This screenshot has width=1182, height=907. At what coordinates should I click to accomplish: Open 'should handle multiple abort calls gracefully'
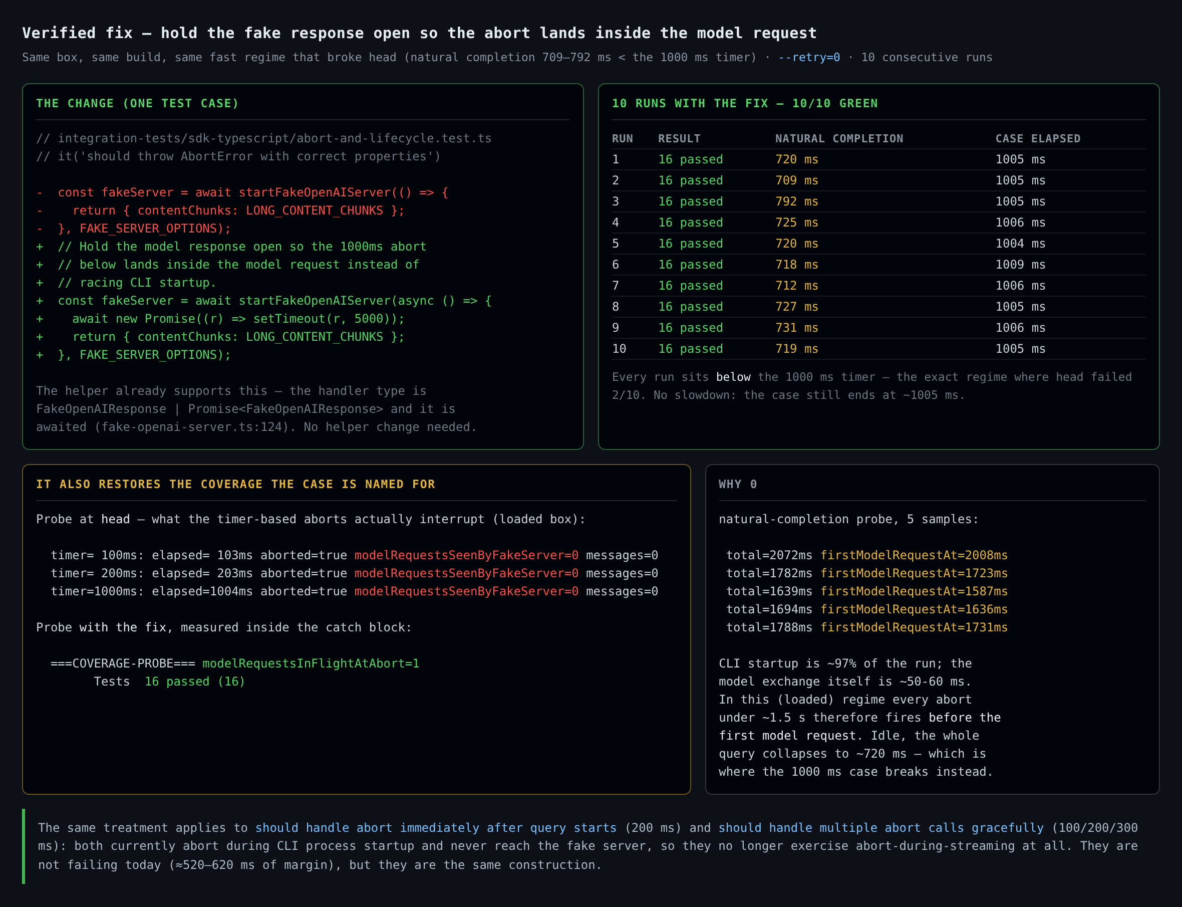[x=880, y=828]
